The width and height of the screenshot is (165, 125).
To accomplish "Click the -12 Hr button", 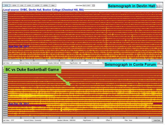I will (x=14, y=5).
